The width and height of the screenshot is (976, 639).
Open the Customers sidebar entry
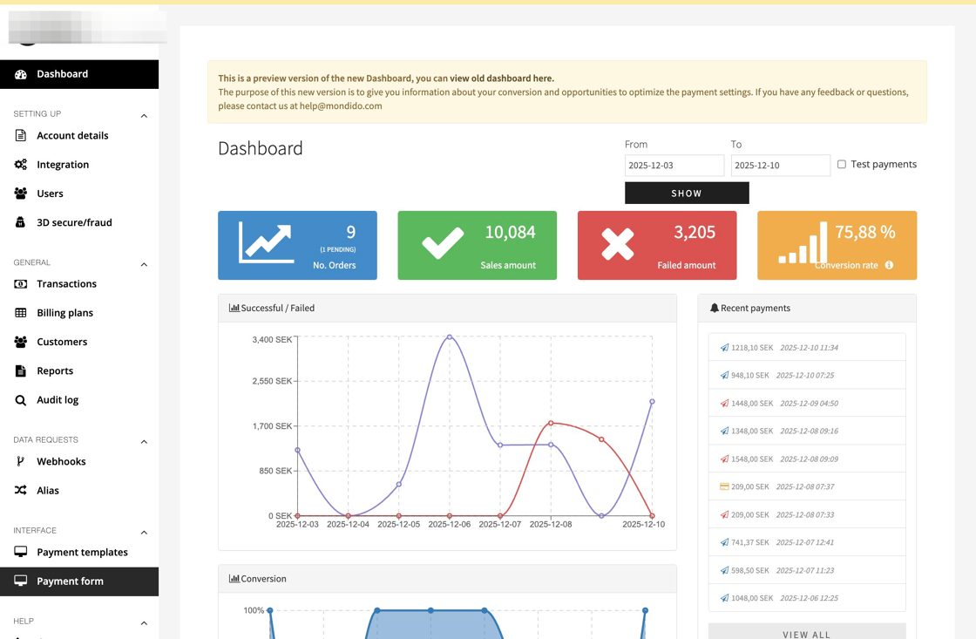pyautogui.click(x=79, y=342)
